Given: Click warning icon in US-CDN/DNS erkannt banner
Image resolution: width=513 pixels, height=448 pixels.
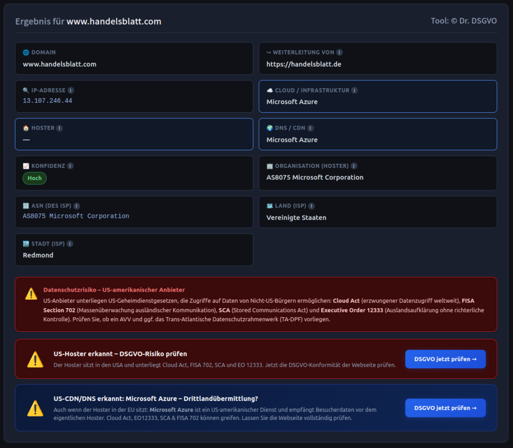Looking at the screenshot, I should point(35,408).
